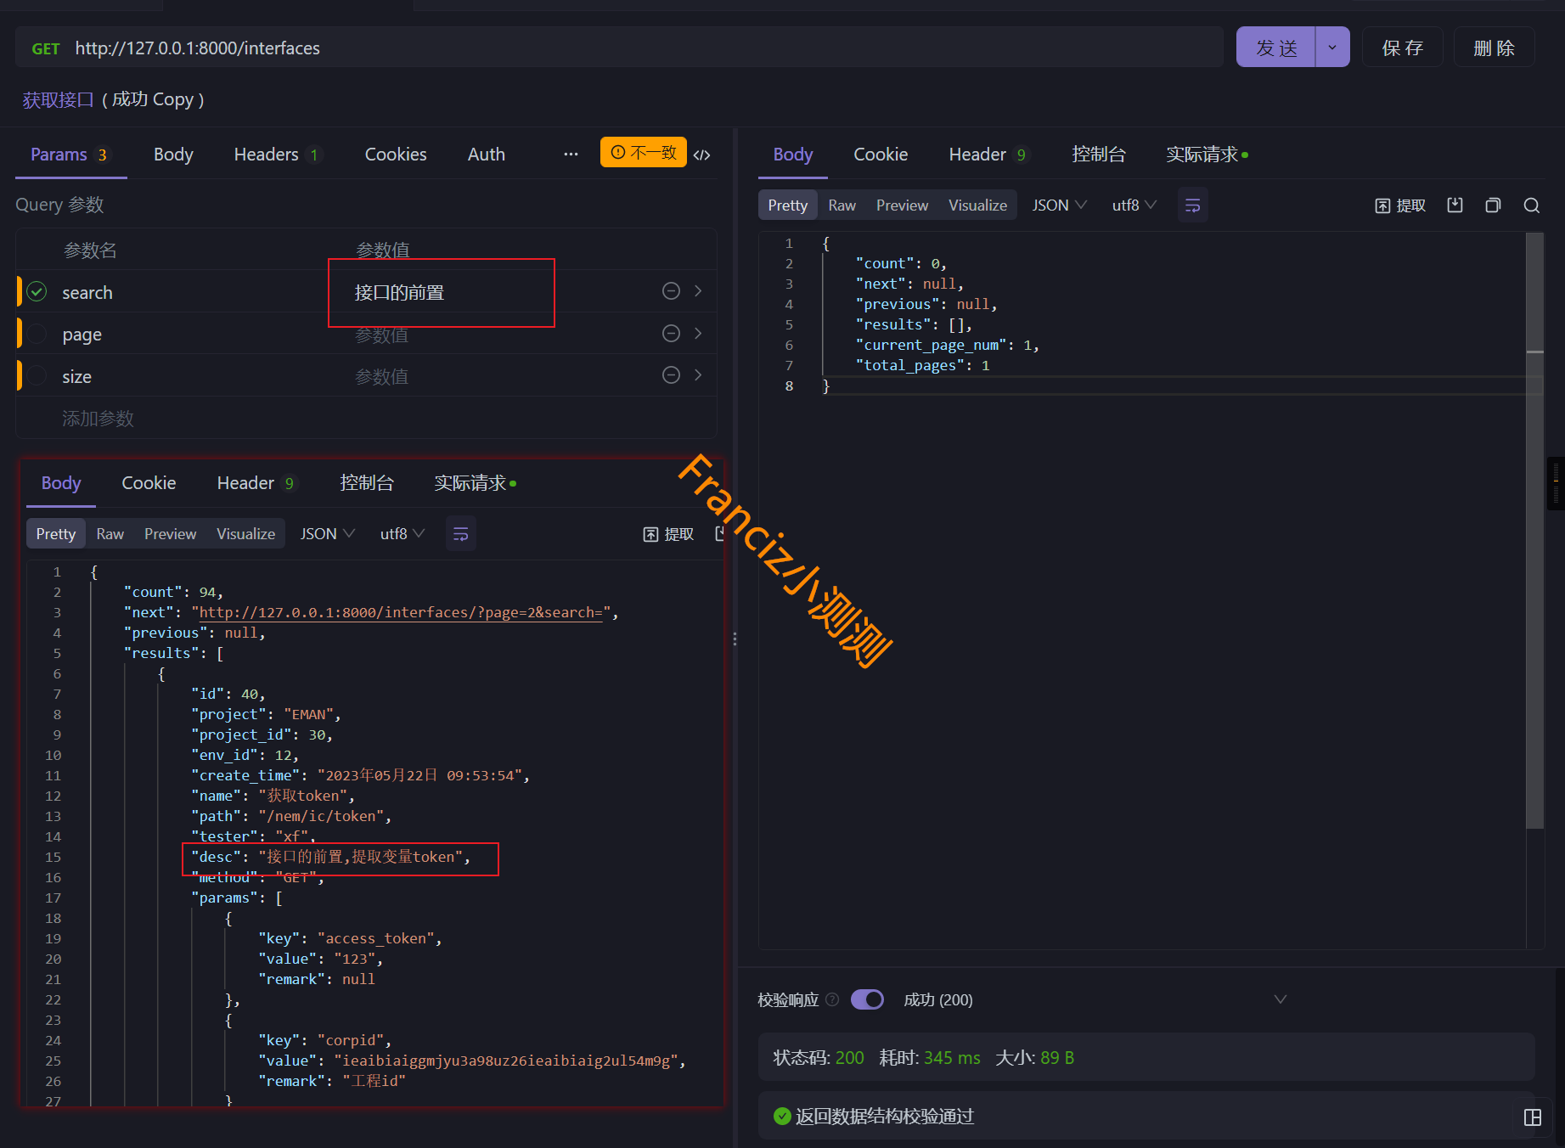
Task: Click the green check icon of validation result
Action: point(782,1116)
